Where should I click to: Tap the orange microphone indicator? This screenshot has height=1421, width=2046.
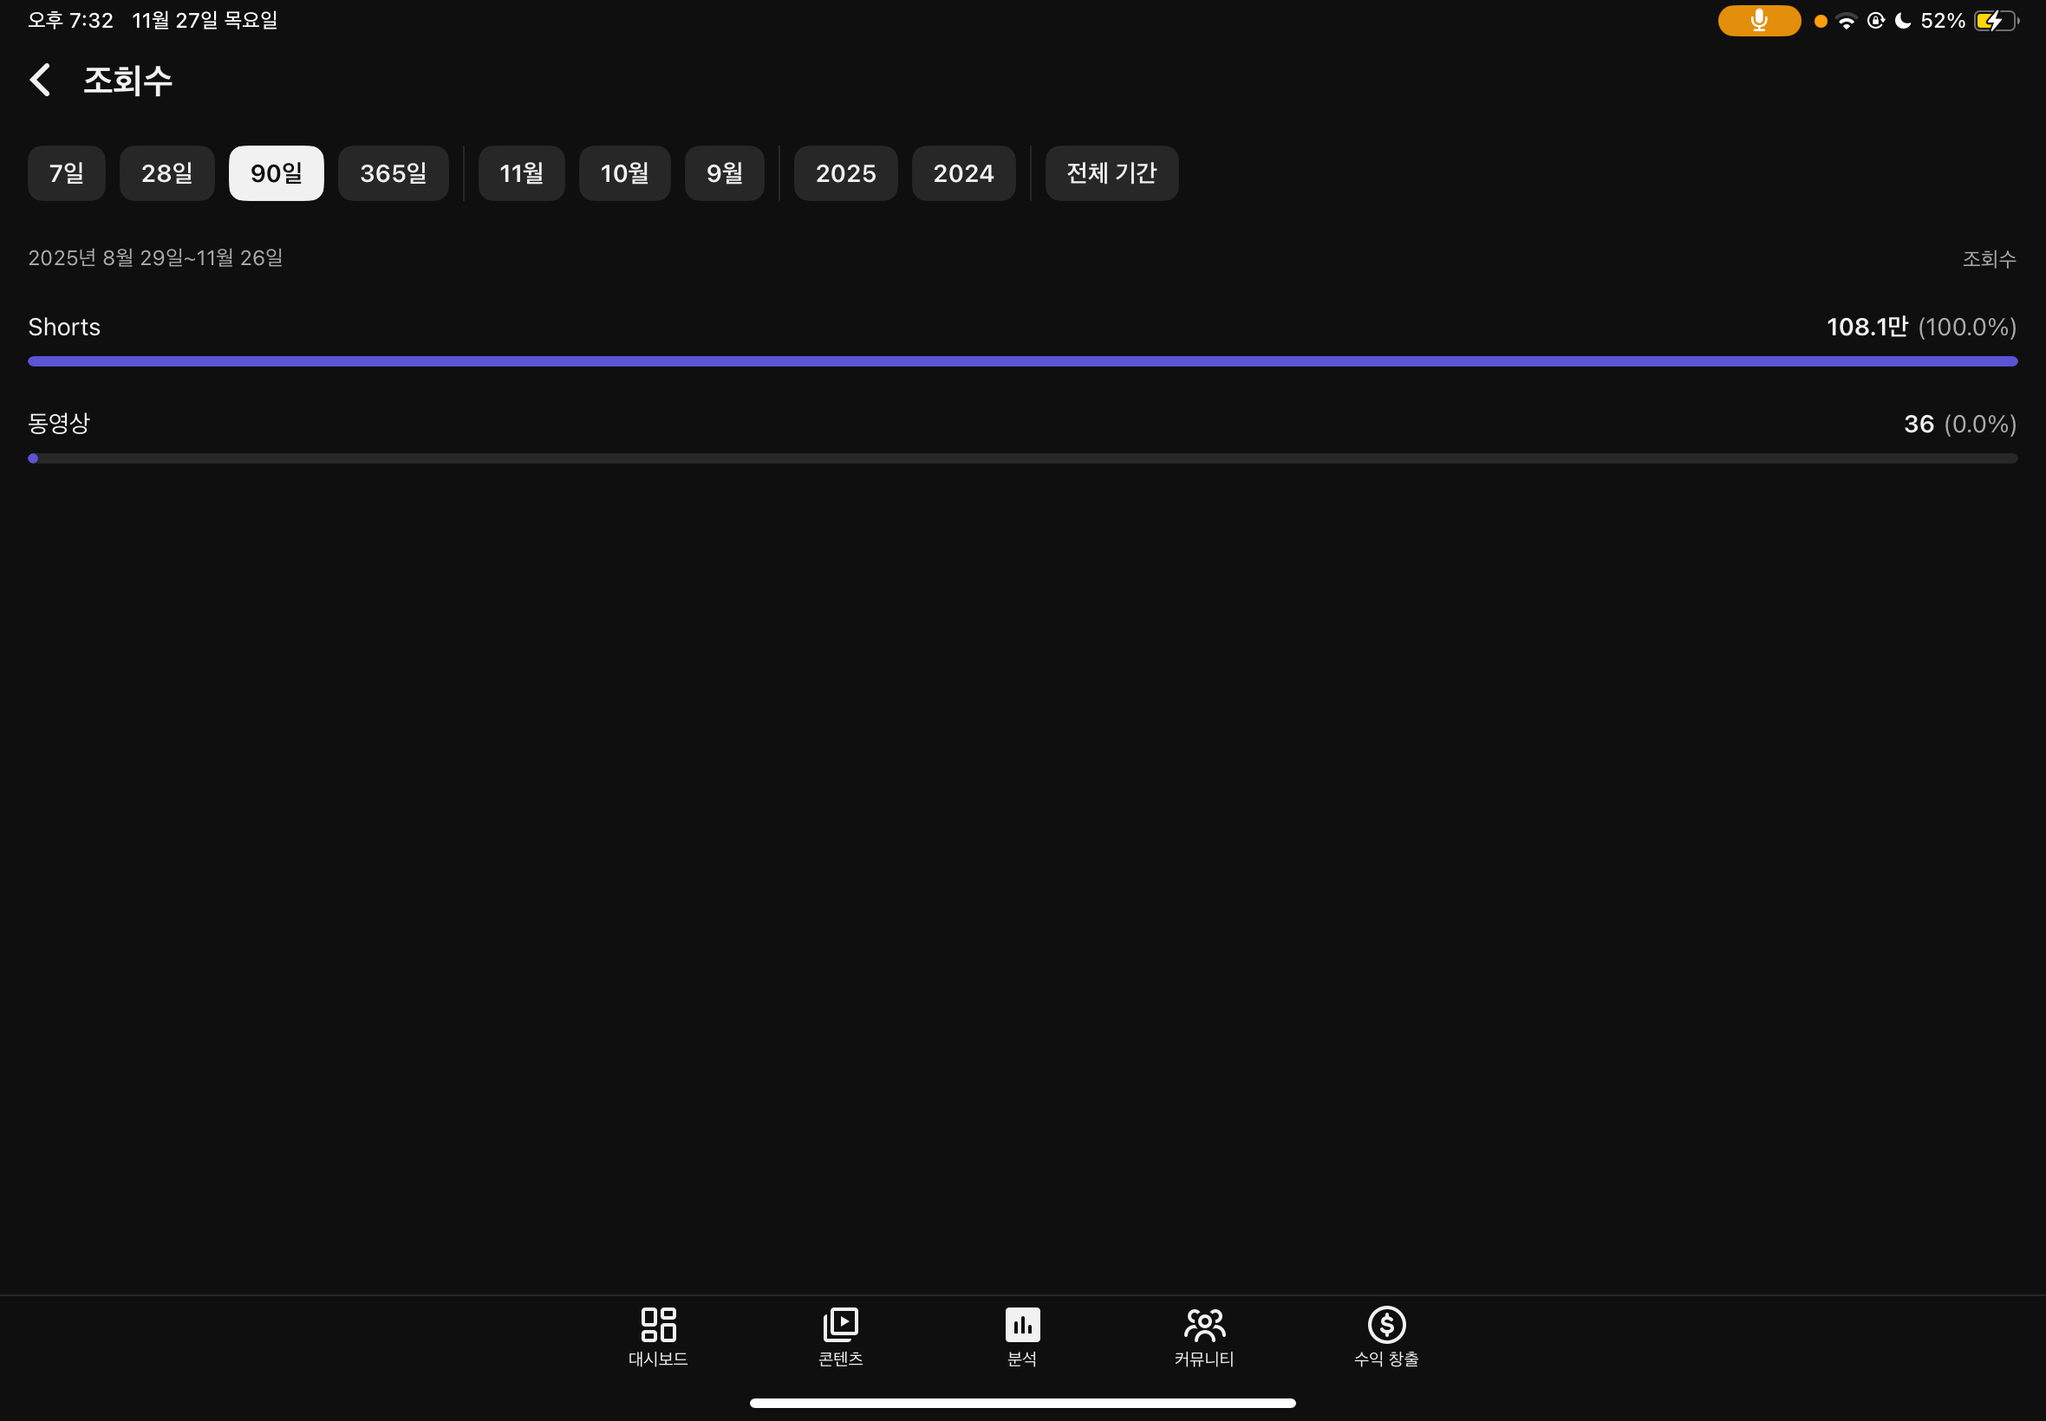coord(1758,21)
